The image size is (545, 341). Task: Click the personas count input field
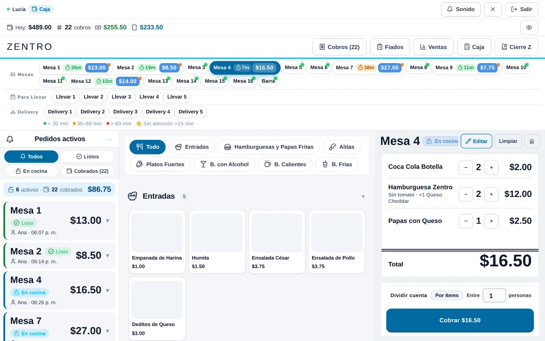pos(494,296)
